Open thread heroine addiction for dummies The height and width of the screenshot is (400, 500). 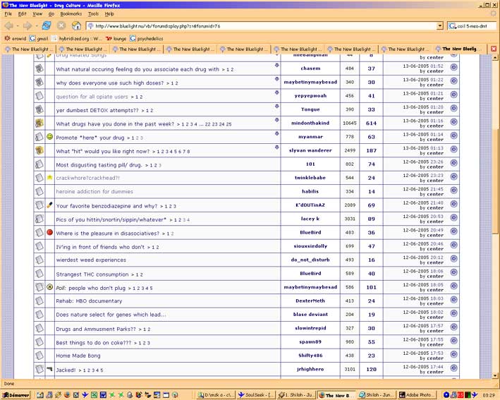point(94,191)
